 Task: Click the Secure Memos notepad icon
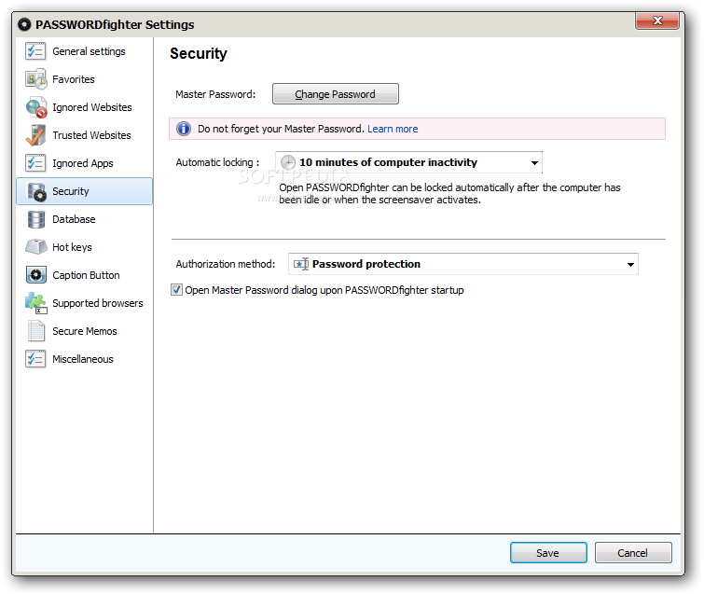coord(36,331)
